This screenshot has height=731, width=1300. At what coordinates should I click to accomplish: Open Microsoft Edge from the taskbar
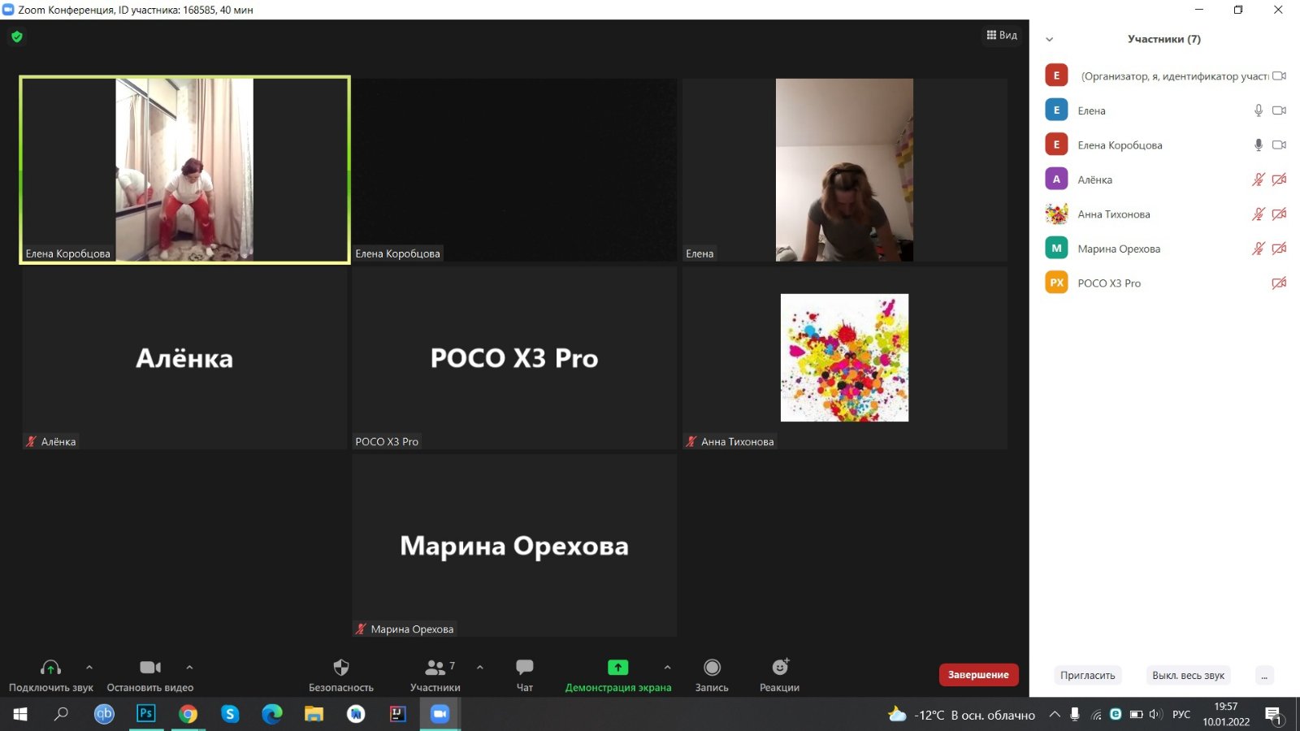coord(272,714)
